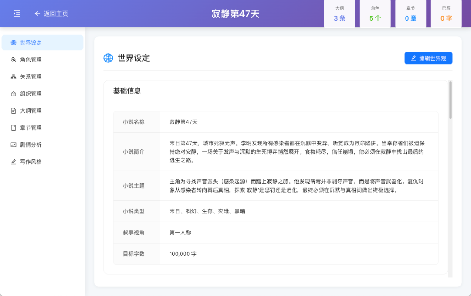Open the 章节 0章 stats card
Viewport: 471px width, 296px height.
click(410, 14)
